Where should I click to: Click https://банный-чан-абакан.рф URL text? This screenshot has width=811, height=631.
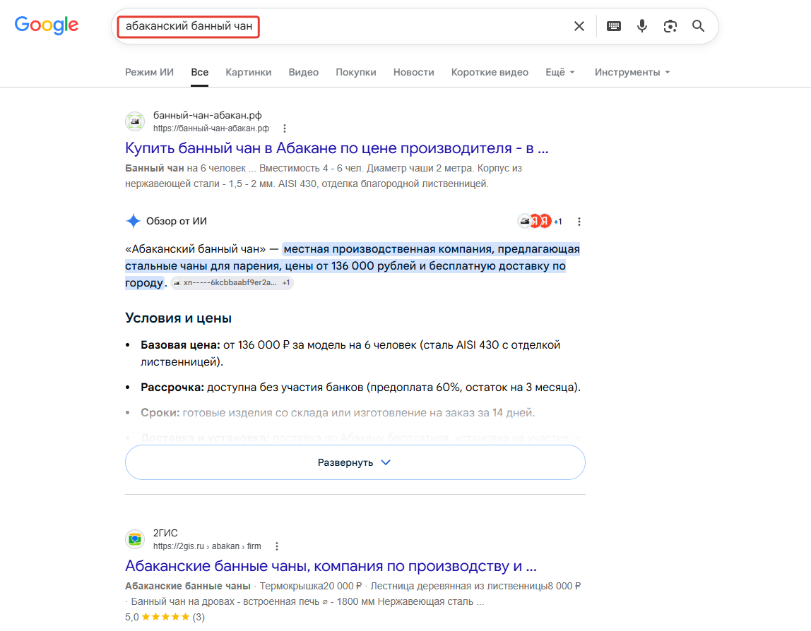pos(211,128)
